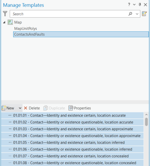Open the pane help question mark
Screen dimensions: 150x166
[129, 5]
